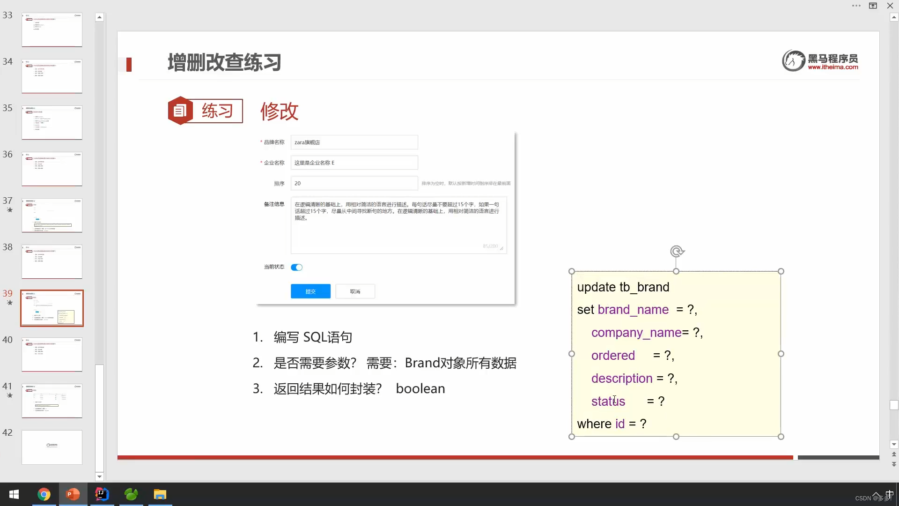Open File Explorer from the taskbar
The height and width of the screenshot is (506, 899).
[160, 494]
